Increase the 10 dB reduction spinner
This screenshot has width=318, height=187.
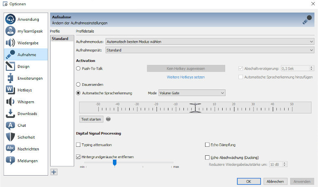285,163
